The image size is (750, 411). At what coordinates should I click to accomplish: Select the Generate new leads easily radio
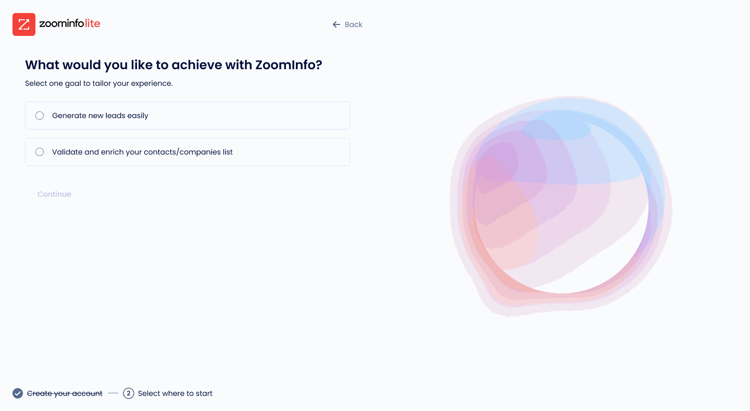pyautogui.click(x=40, y=115)
